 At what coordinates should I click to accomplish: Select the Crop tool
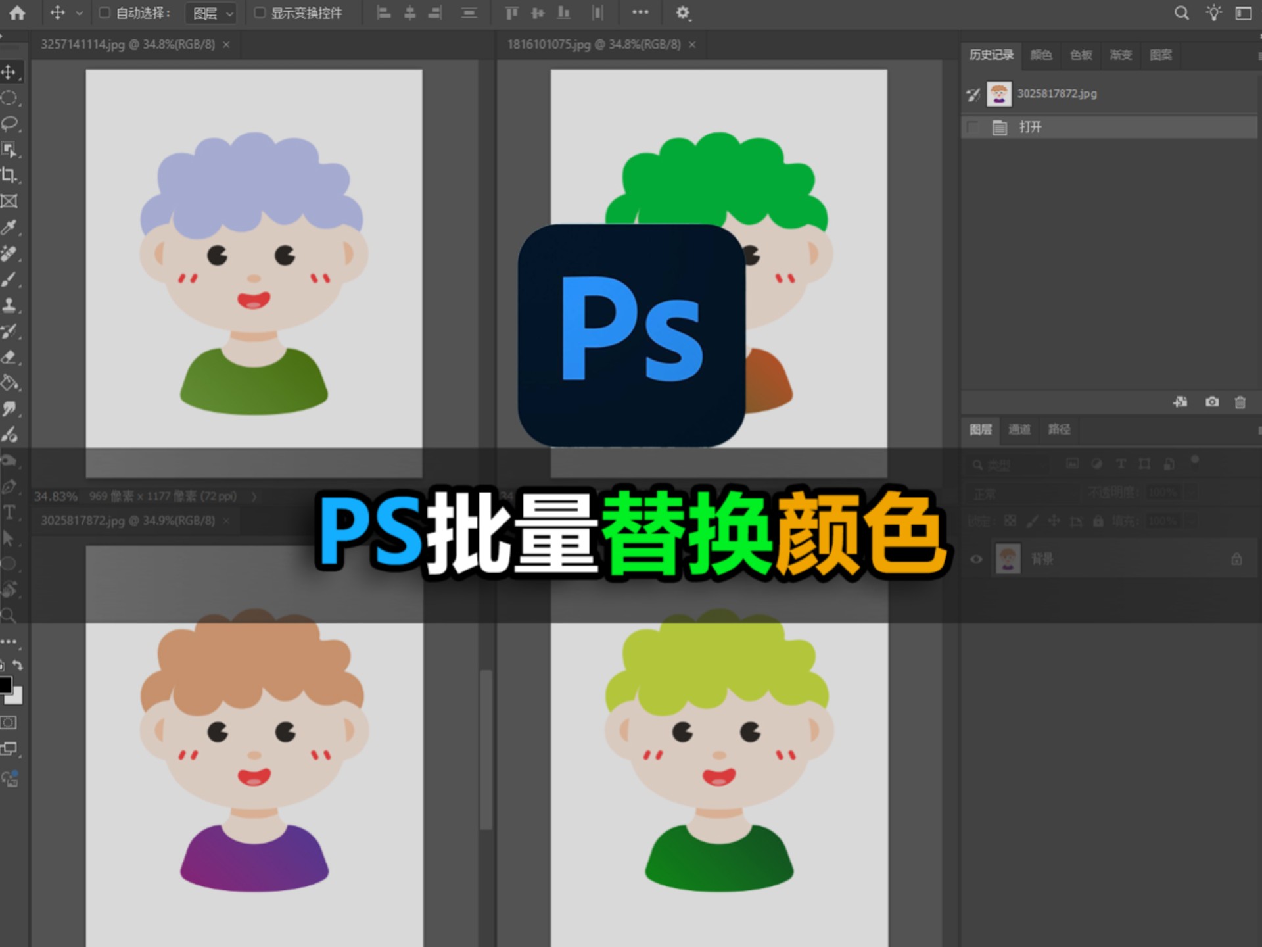9,175
